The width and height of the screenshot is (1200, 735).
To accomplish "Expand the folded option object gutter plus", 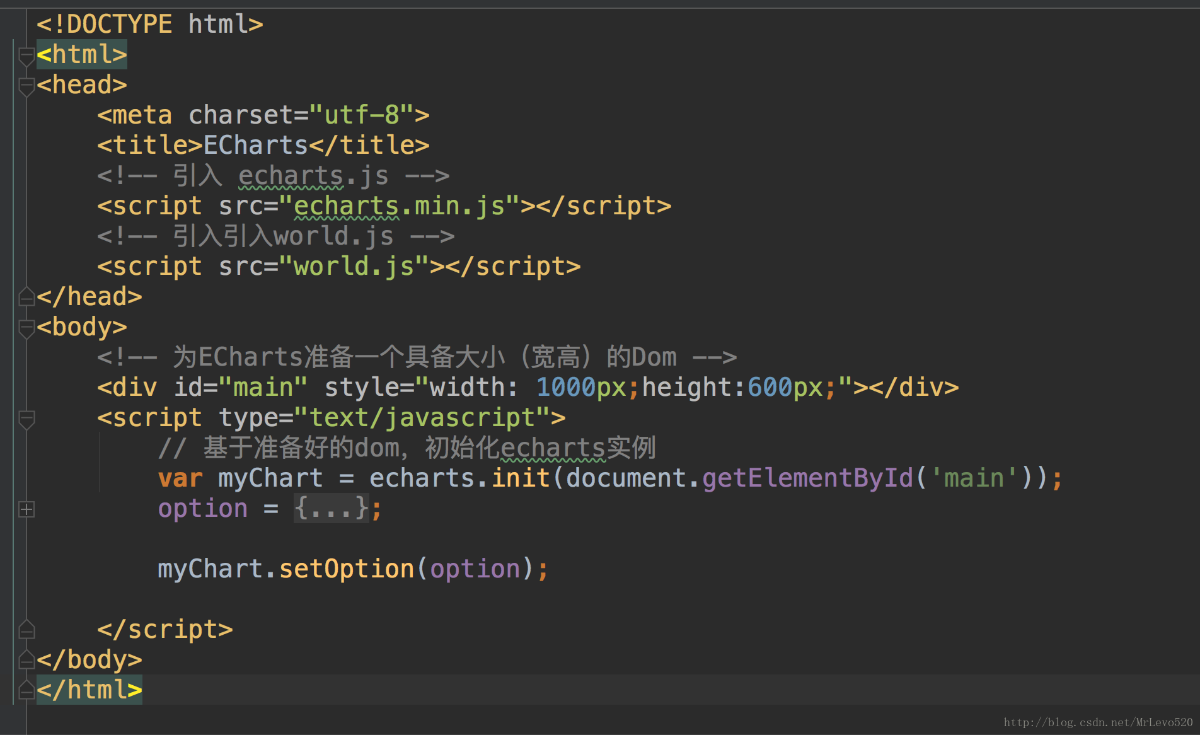I will pyautogui.click(x=26, y=509).
